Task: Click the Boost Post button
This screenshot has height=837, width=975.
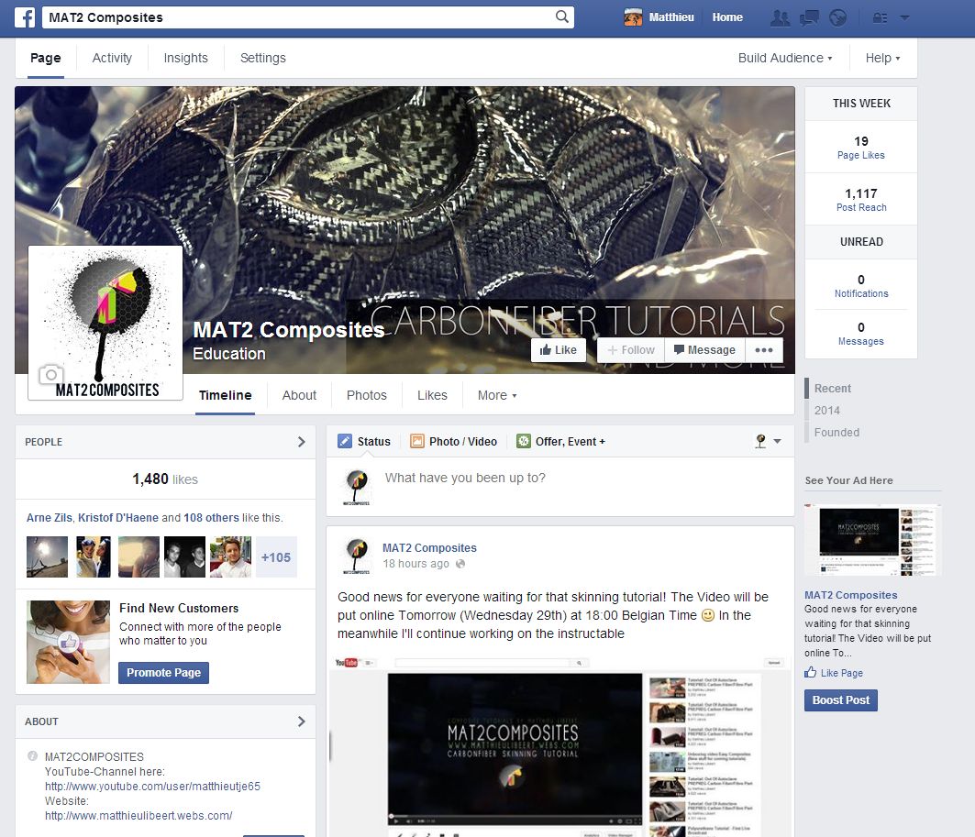Action: pyautogui.click(x=840, y=699)
